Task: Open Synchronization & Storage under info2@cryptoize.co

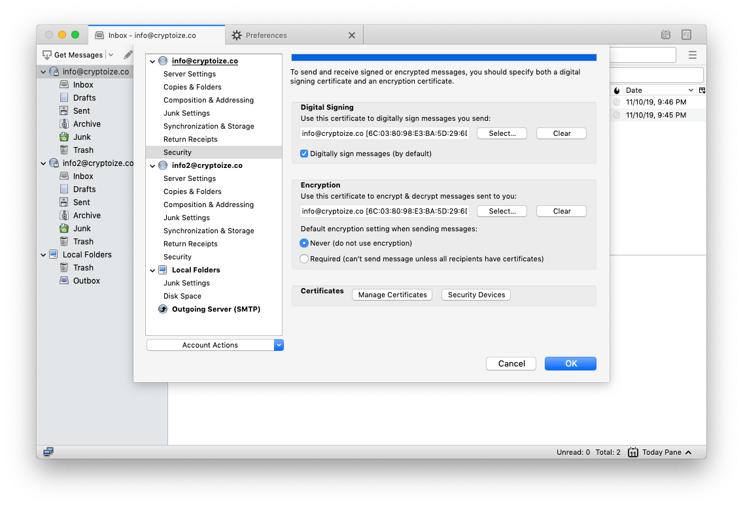Action: [x=209, y=231]
